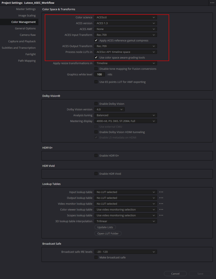216x279 pixels.
Task: Open the Project Settings top-right options menu
Action: (x=212, y=3)
